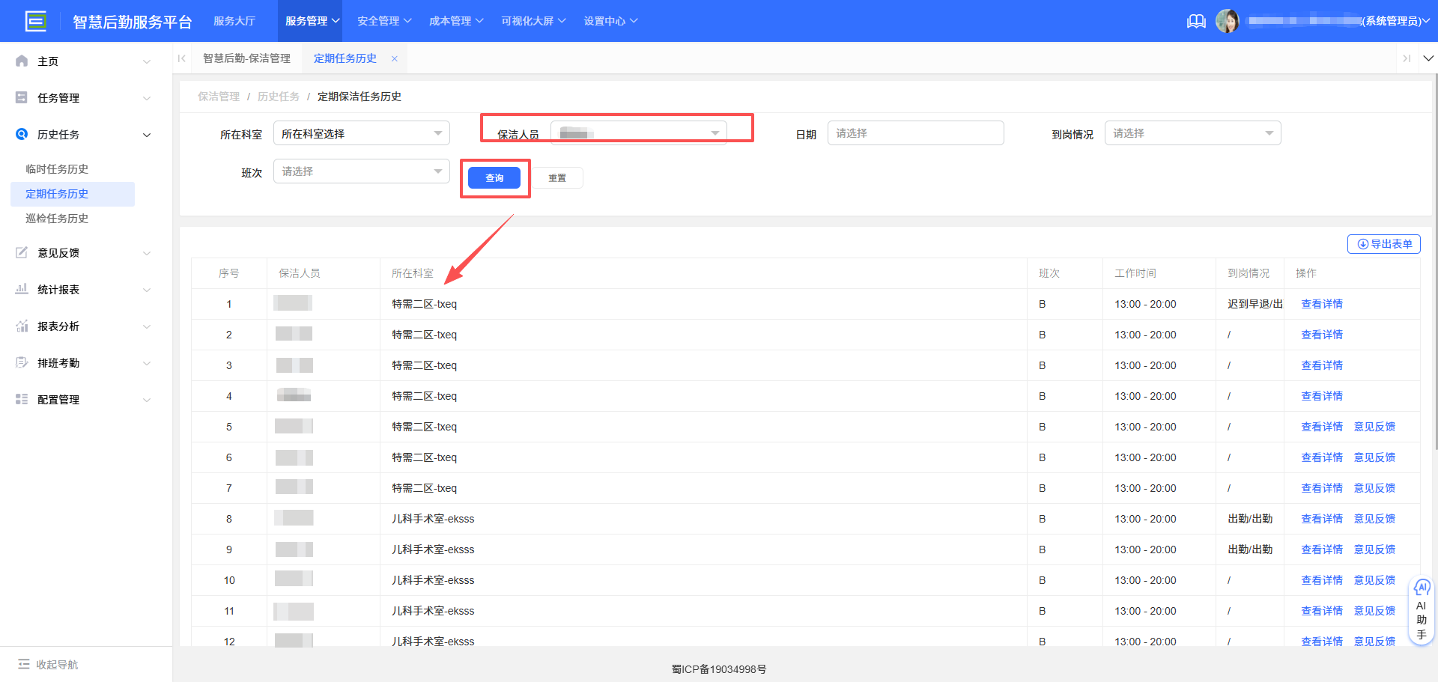Open the 所在科室选择 dropdown
This screenshot has height=682, width=1438.
click(361, 133)
